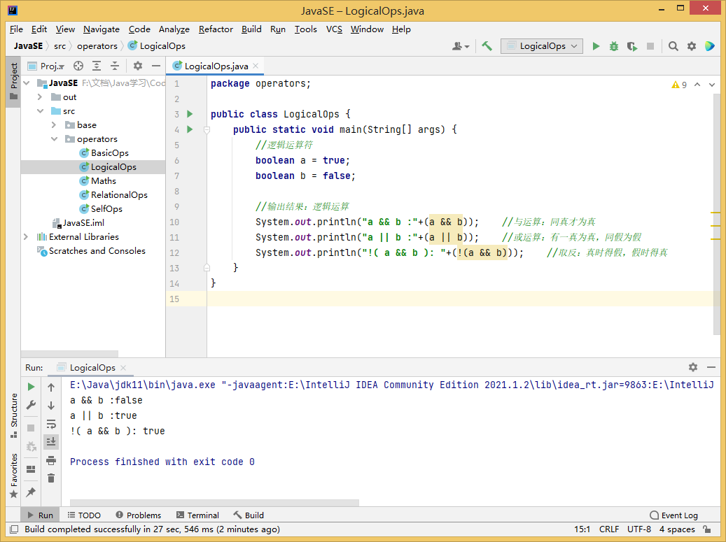Open Search Everywhere magnifier icon
This screenshot has width=726, height=542.
pyautogui.click(x=673, y=46)
